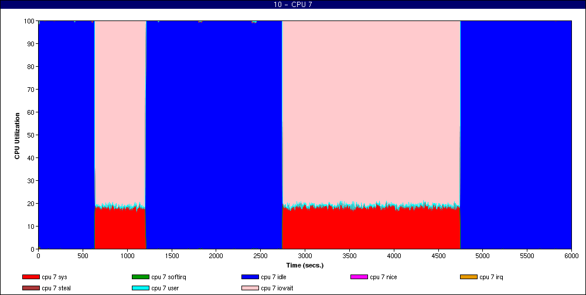Viewport: 586px width, 295px height.
Task: Click the x-axis label 4000
Action: pos(394,256)
